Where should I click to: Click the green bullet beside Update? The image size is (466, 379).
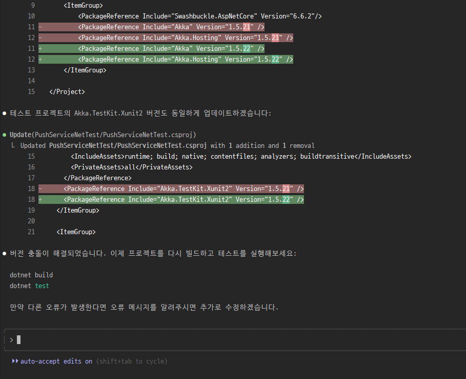pos(5,135)
